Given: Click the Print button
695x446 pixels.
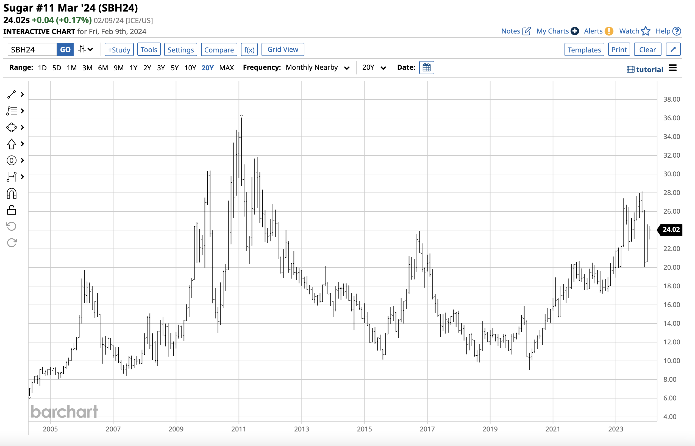Looking at the screenshot, I should [x=619, y=49].
